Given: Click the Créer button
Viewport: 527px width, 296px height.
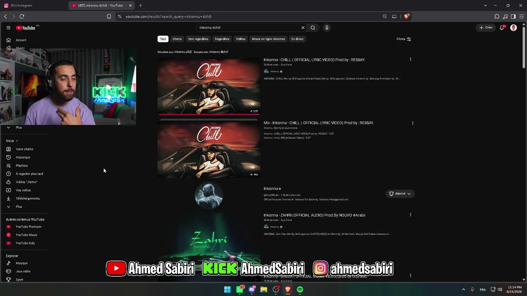Looking at the screenshot, I should coord(486,28).
